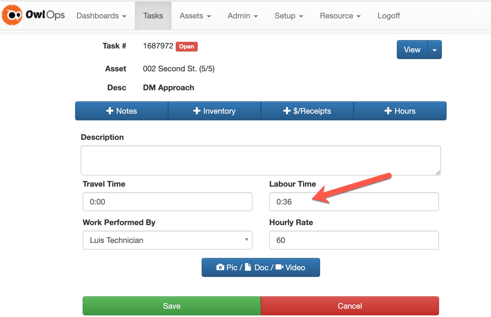
Task: Expand the Assets navigation dropdown
Action: click(x=195, y=15)
